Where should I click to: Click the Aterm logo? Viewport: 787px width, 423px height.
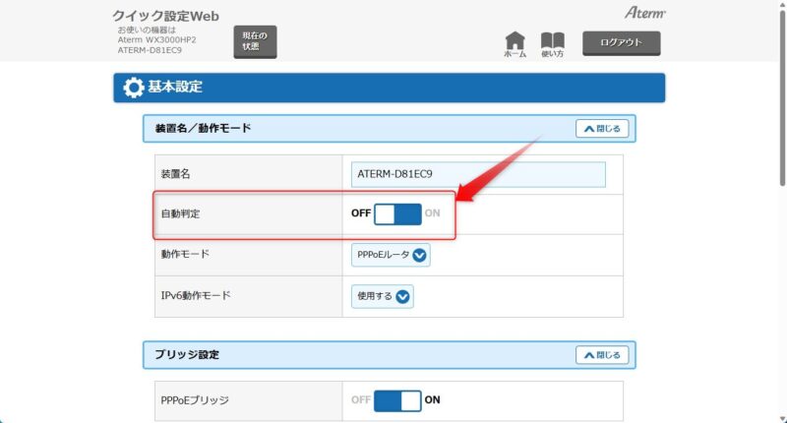[x=646, y=13]
